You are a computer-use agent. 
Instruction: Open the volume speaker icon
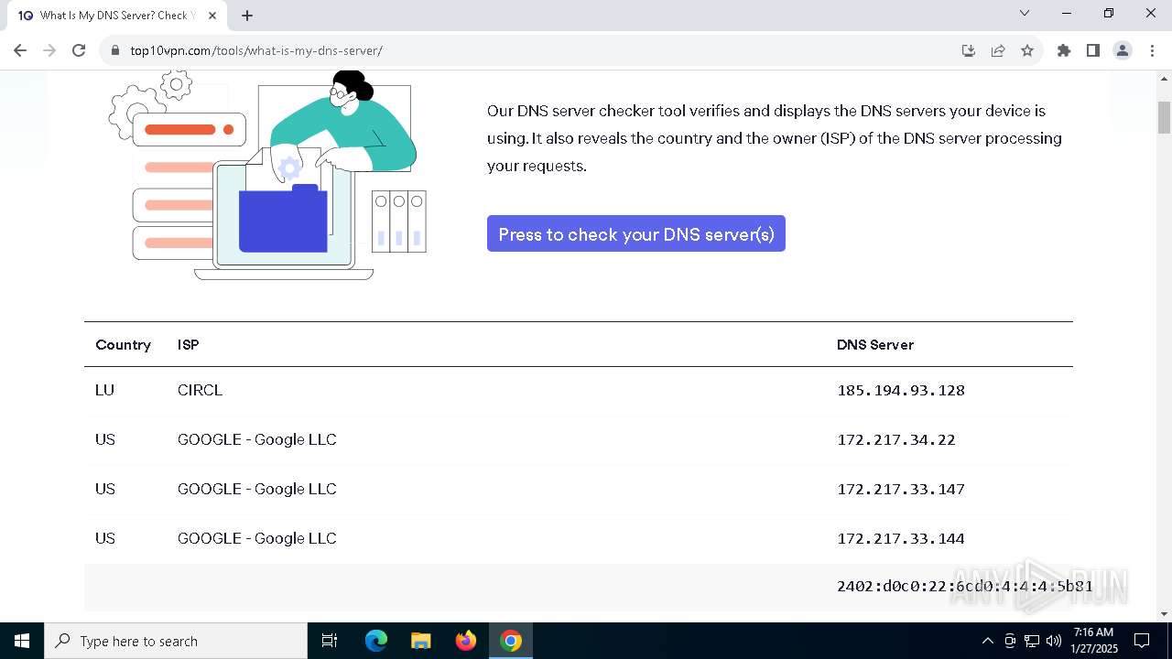click(1054, 641)
